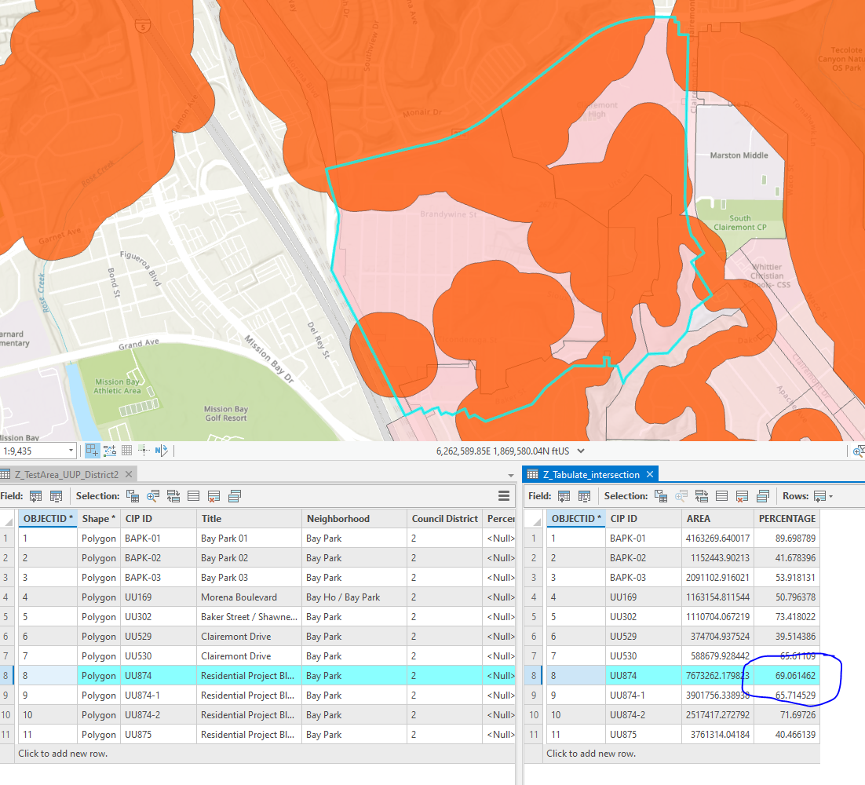Click 'Click to add new row' in left table
This screenshot has height=785, width=865.
[63, 754]
